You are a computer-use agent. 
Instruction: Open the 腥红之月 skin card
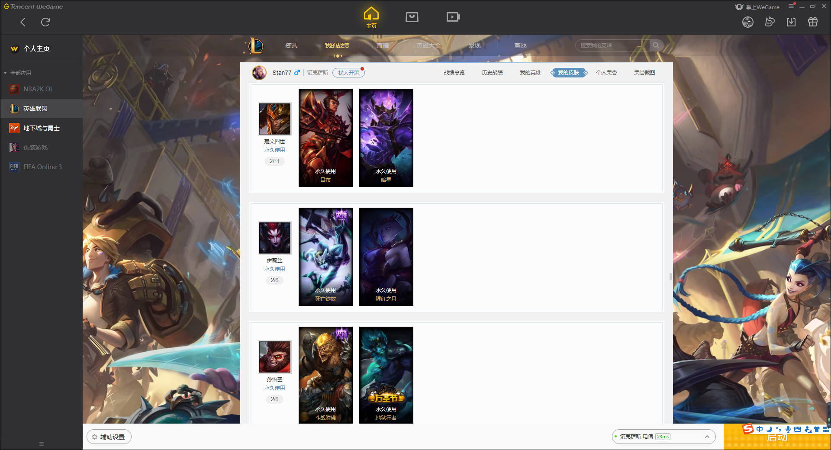(x=386, y=257)
